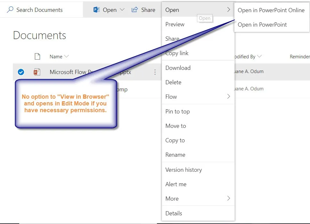The width and height of the screenshot is (310, 224).
Task: Click Version history menu entry
Action: pos(183,170)
